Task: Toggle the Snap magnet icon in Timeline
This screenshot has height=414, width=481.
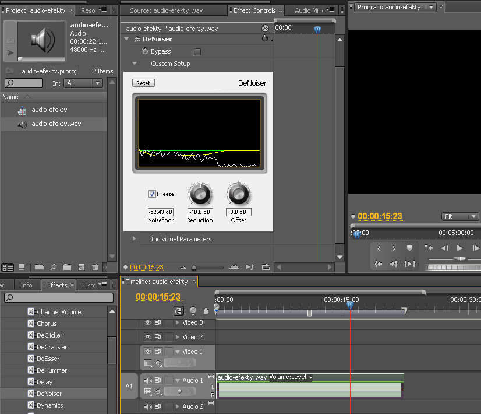Action: 179,311
